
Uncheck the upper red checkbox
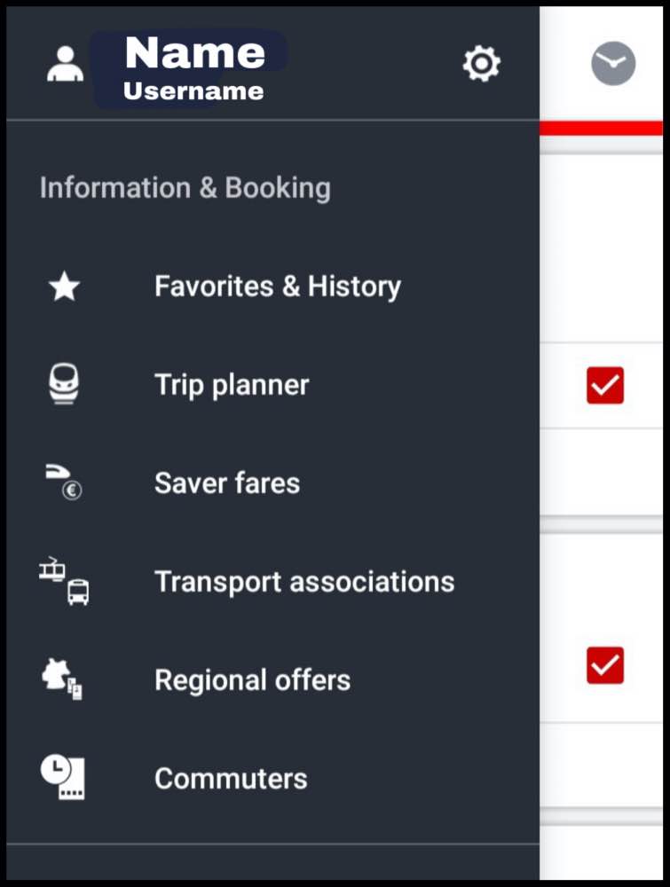pos(605,385)
